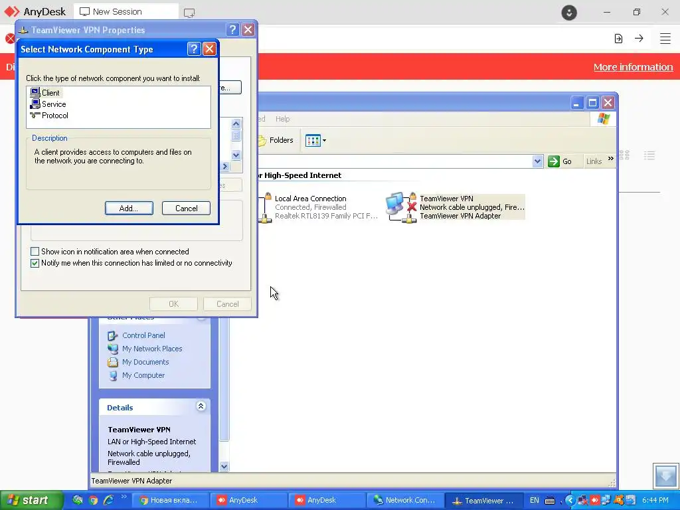Add a new AnyDesk session tab
Screen dimensions: 680x510
(x=189, y=13)
